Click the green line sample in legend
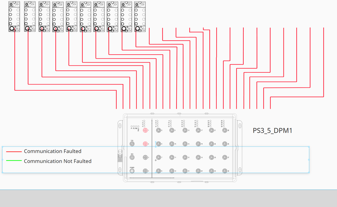Image resolution: width=337 pixels, height=207 pixels. [14, 161]
